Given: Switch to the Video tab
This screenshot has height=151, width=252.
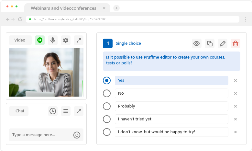Looking at the screenshot, I should click(x=20, y=40).
